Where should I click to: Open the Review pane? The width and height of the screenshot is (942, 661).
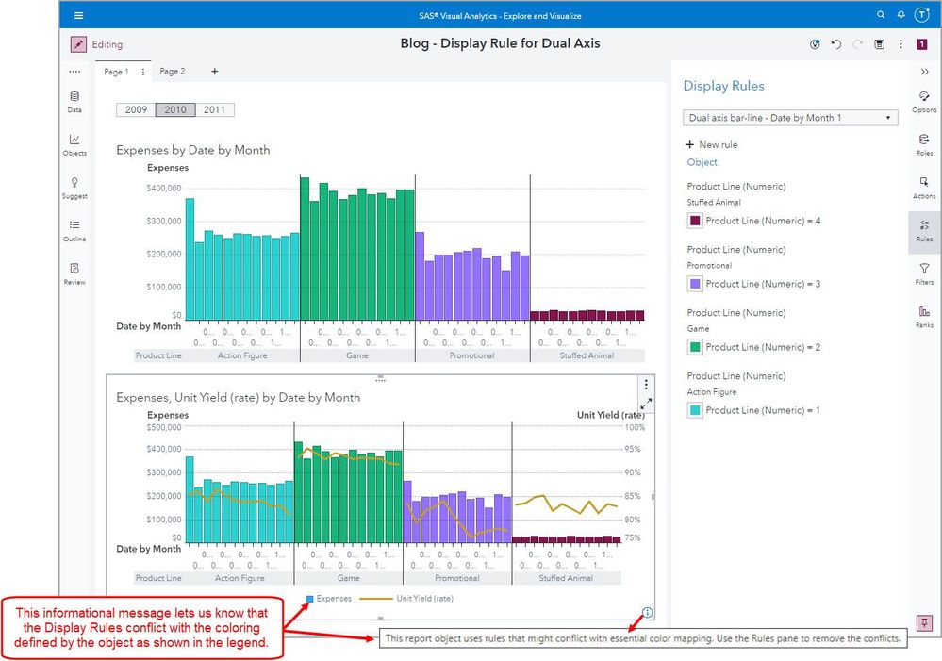(x=74, y=274)
